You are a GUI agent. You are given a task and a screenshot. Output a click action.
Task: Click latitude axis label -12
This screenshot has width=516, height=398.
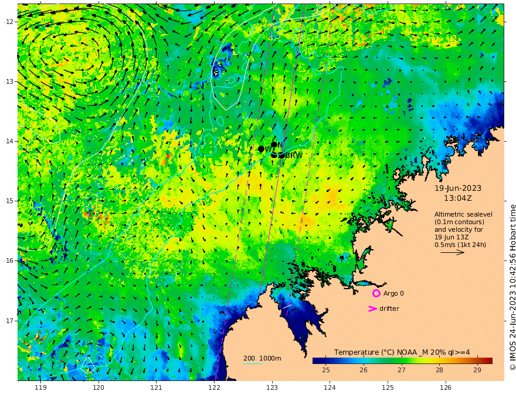(9, 22)
